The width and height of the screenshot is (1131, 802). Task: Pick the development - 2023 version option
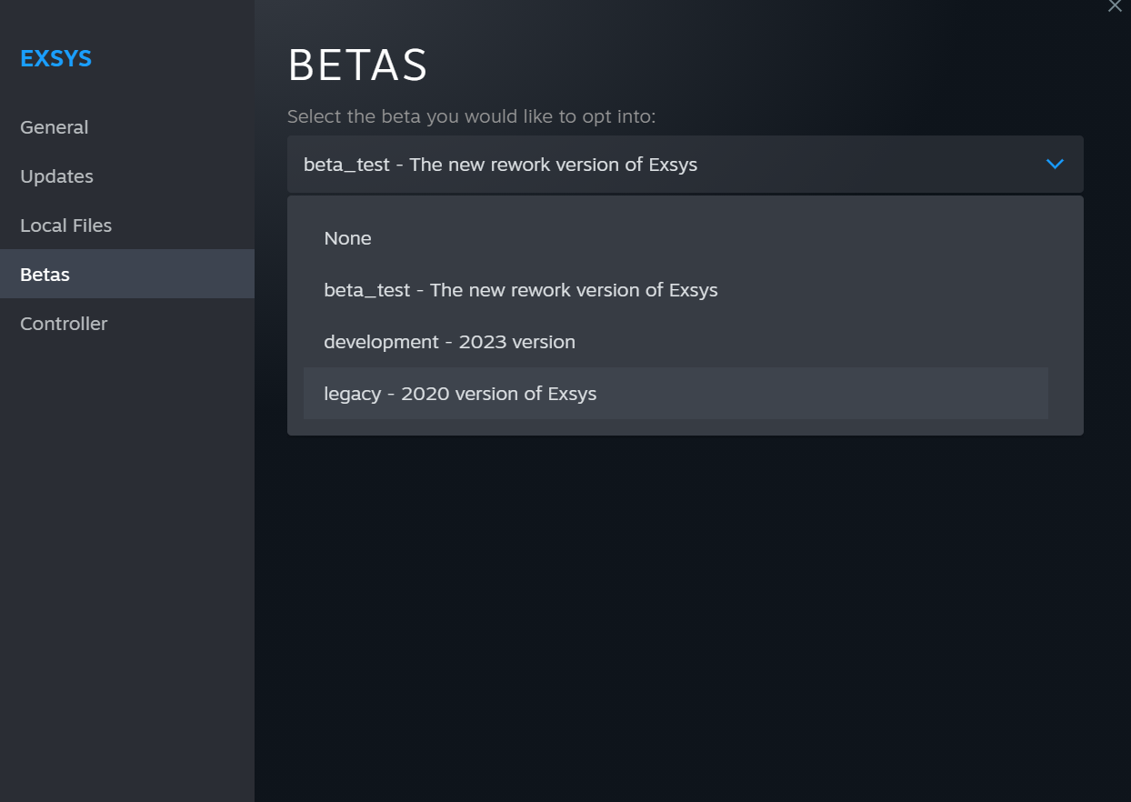676,342
